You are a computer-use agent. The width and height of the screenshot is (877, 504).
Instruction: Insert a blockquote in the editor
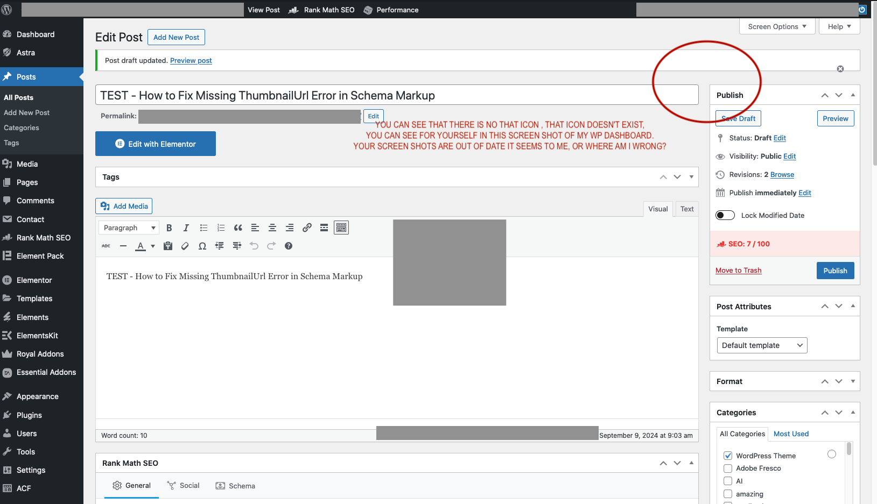238,228
